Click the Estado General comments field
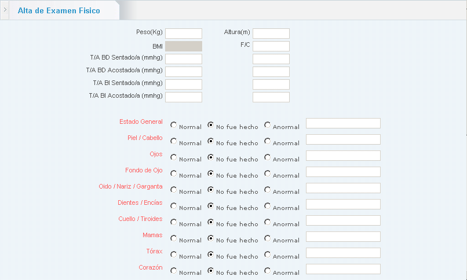This screenshot has height=280, width=467. pos(343,123)
